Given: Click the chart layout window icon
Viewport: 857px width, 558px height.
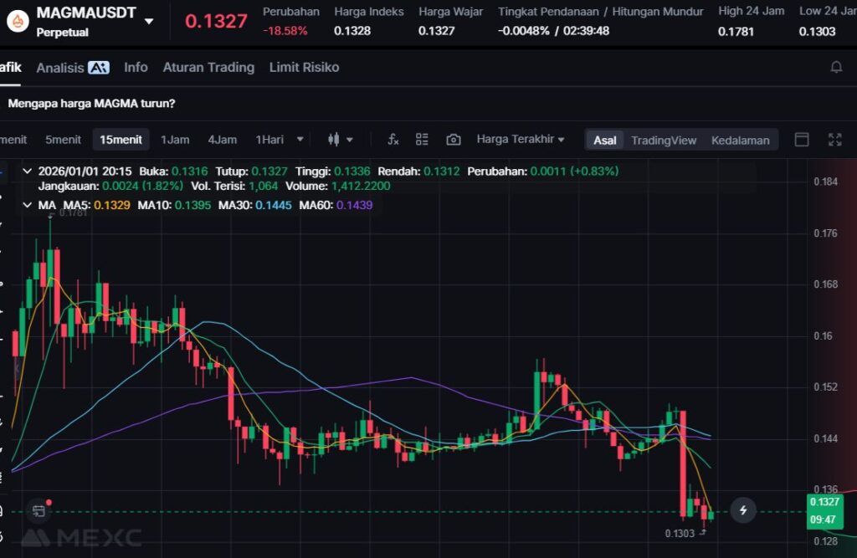Looking at the screenshot, I should pyautogui.click(x=802, y=140).
